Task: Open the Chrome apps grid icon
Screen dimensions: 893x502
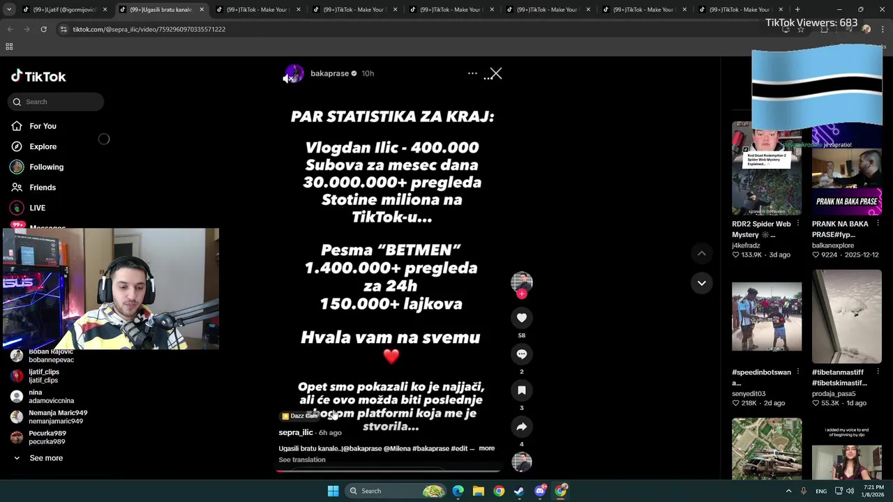Action: click(x=9, y=47)
